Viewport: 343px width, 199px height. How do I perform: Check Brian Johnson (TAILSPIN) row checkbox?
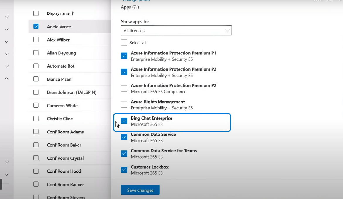(x=36, y=92)
